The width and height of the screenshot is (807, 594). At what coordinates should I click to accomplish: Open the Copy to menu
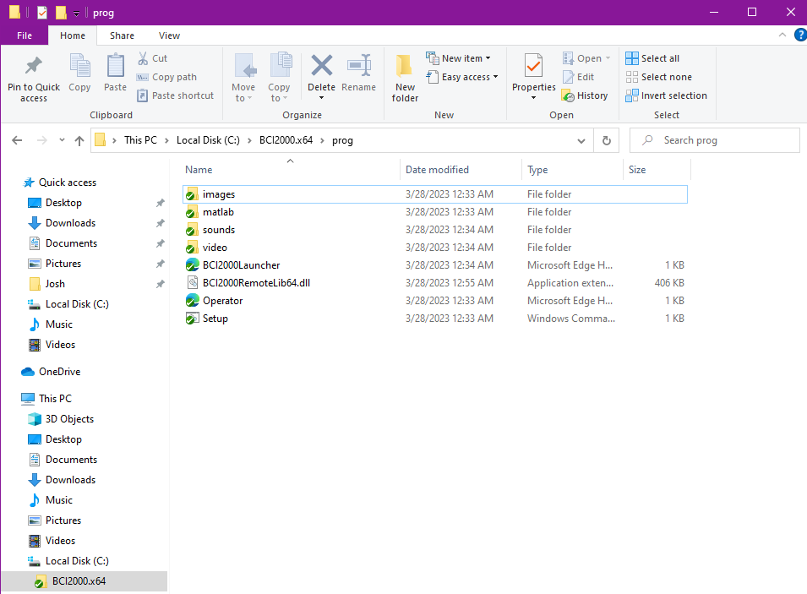(279, 78)
